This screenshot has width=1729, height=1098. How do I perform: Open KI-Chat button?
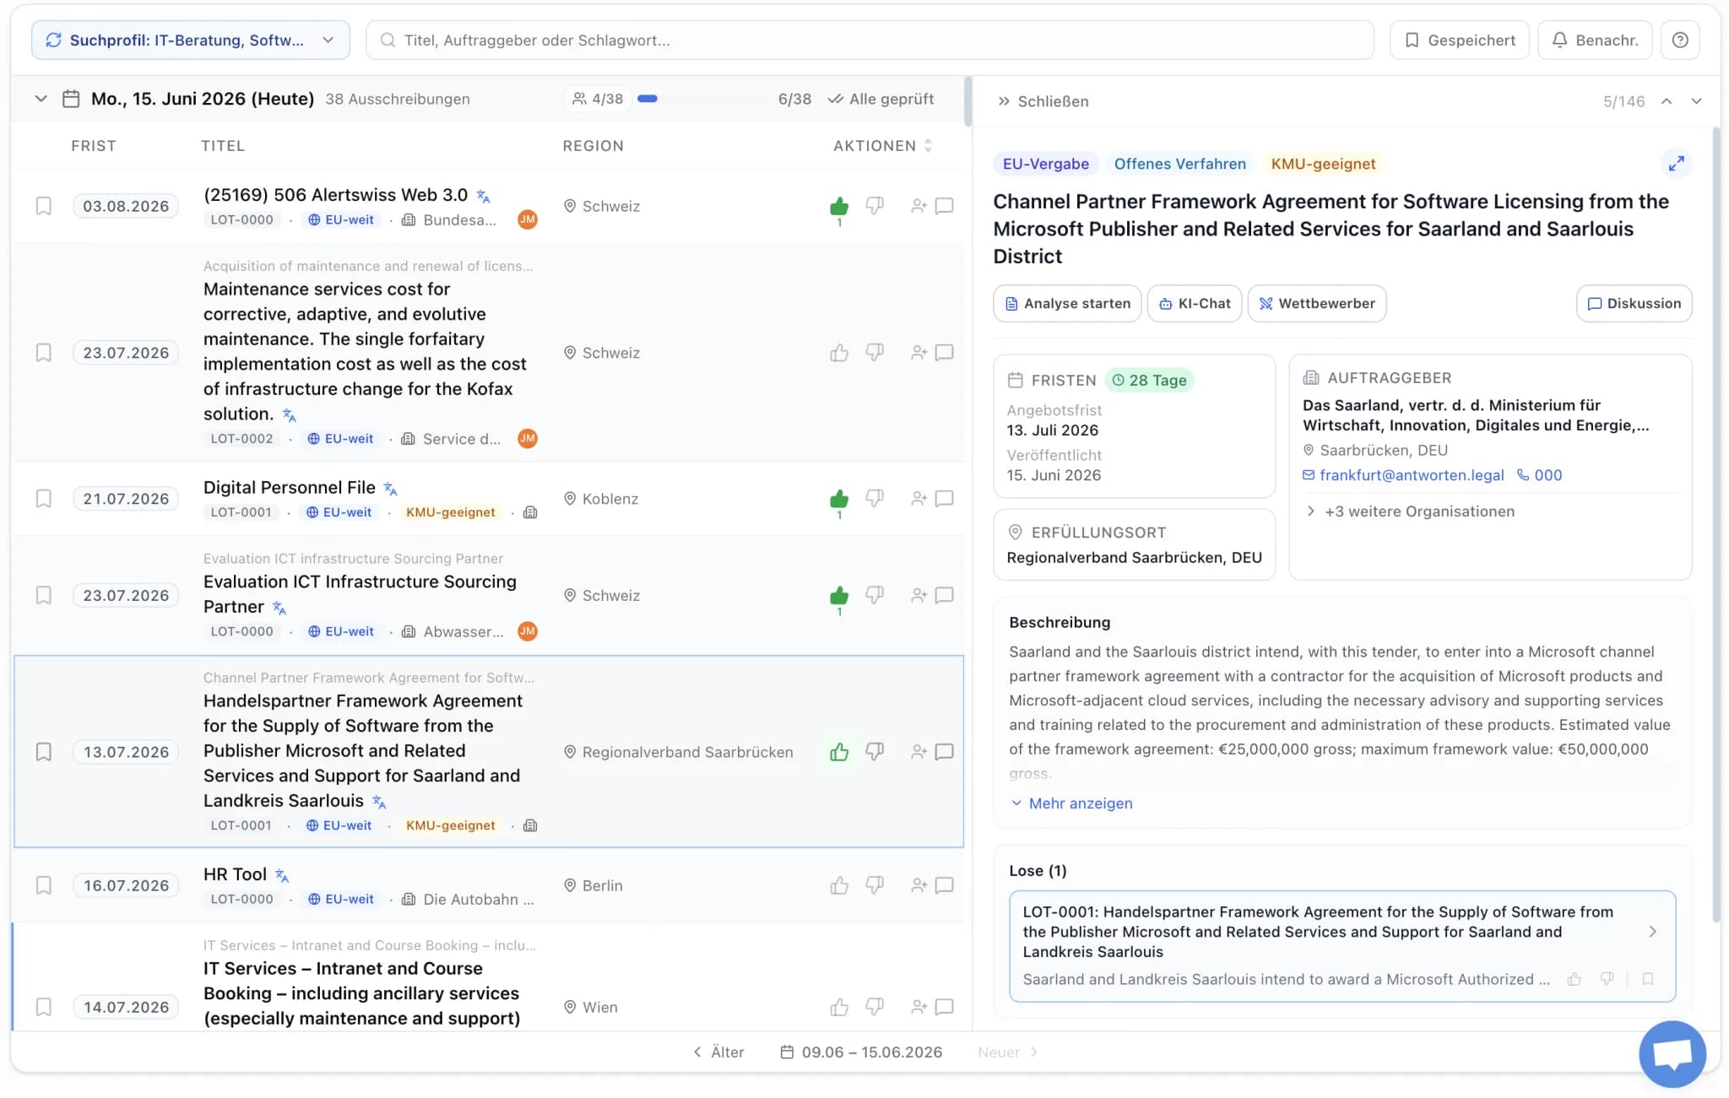tap(1195, 303)
